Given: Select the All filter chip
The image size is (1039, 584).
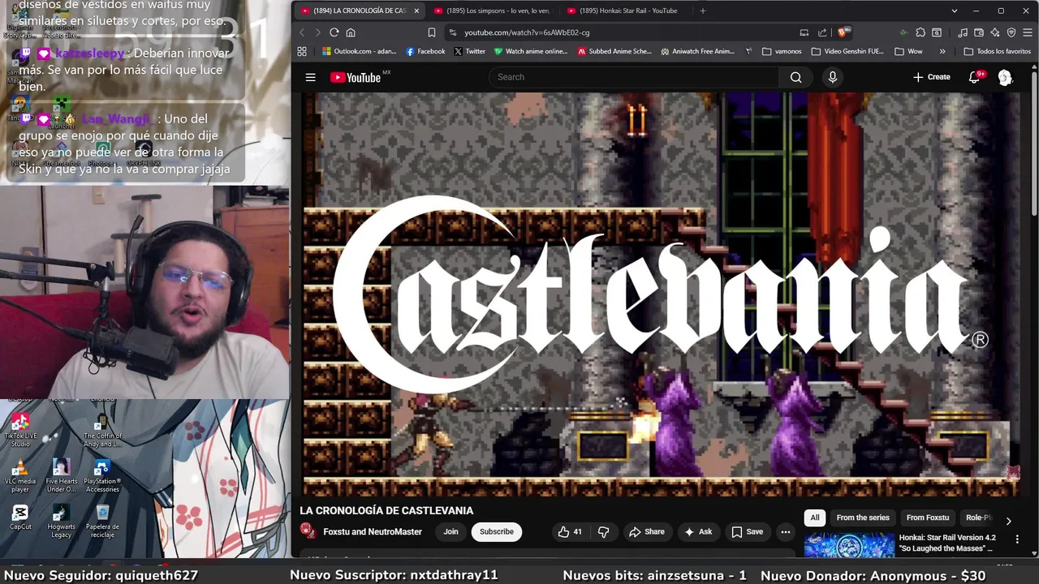Looking at the screenshot, I should pyautogui.click(x=815, y=517).
